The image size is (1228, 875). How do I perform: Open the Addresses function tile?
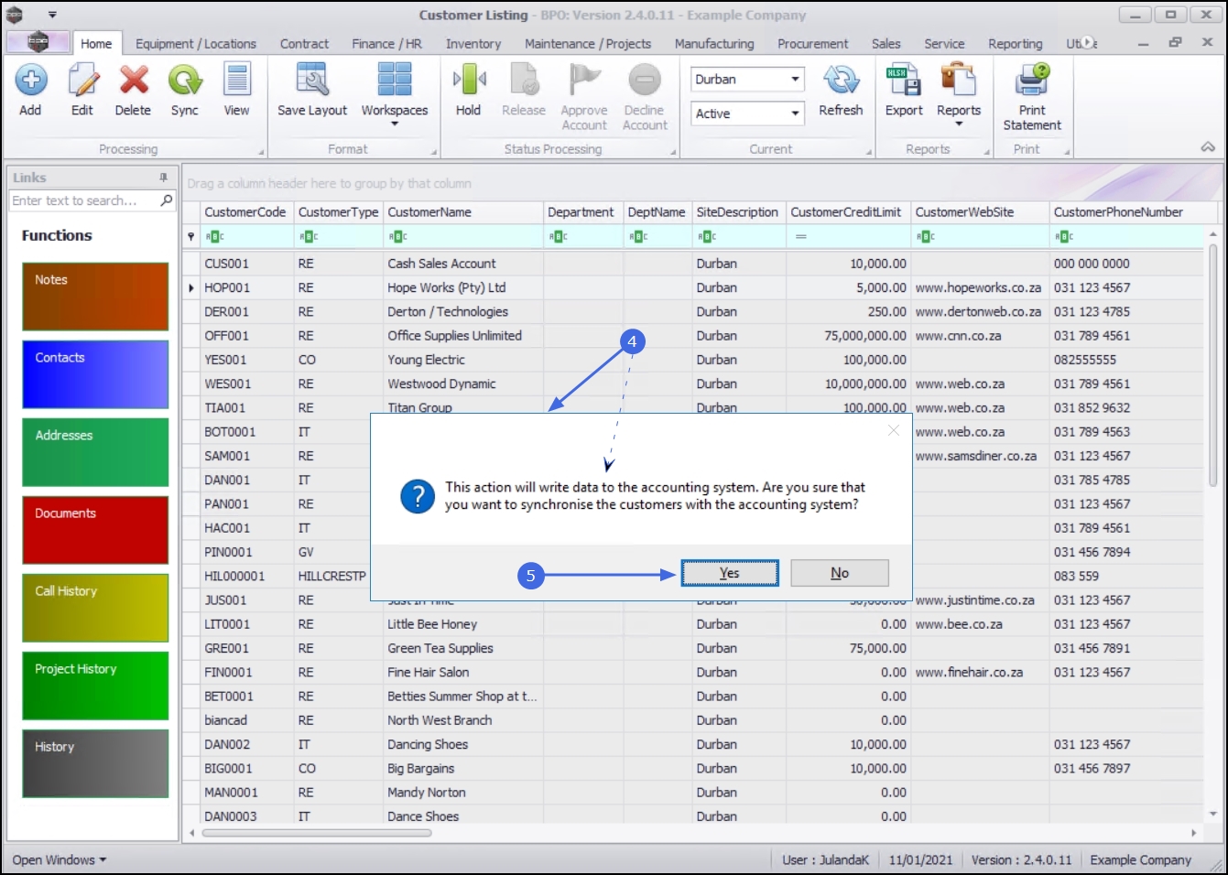[95, 452]
